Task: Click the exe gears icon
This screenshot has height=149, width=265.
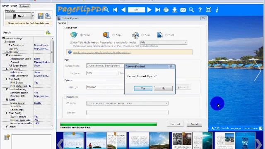Action: coord(135,35)
